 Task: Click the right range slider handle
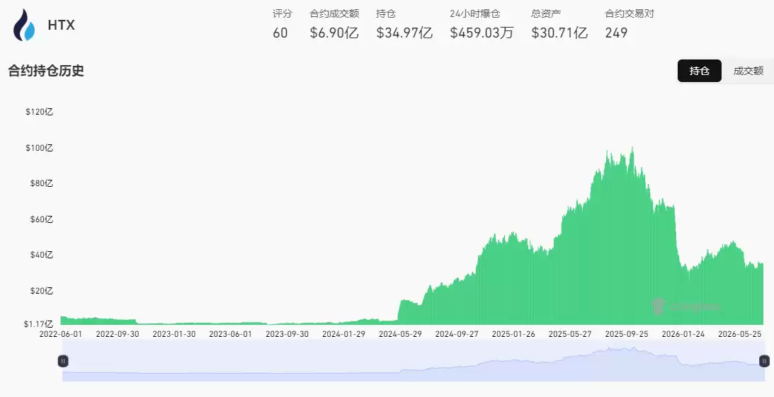[764, 361]
